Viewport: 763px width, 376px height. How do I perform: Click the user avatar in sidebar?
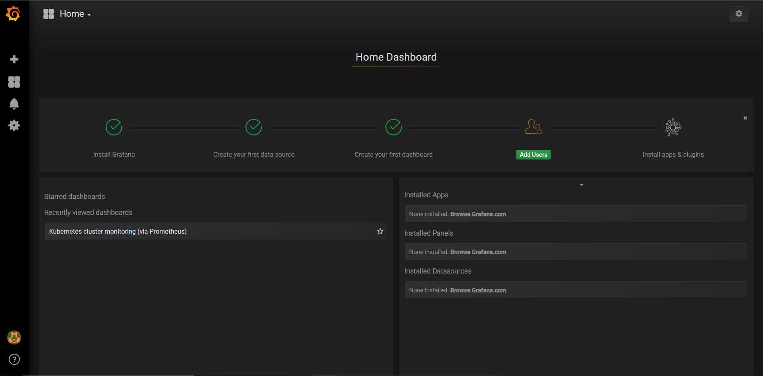tap(14, 338)
